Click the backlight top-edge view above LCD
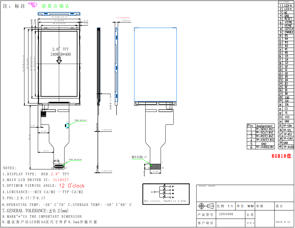This screenshot has height=228, width=295. pyautogui.click(x=59, y=13)
